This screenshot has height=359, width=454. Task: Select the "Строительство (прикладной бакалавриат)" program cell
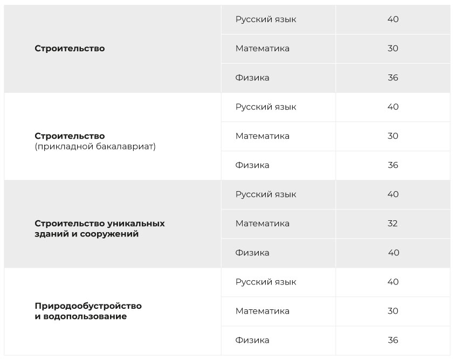click(x=95, y=141)
